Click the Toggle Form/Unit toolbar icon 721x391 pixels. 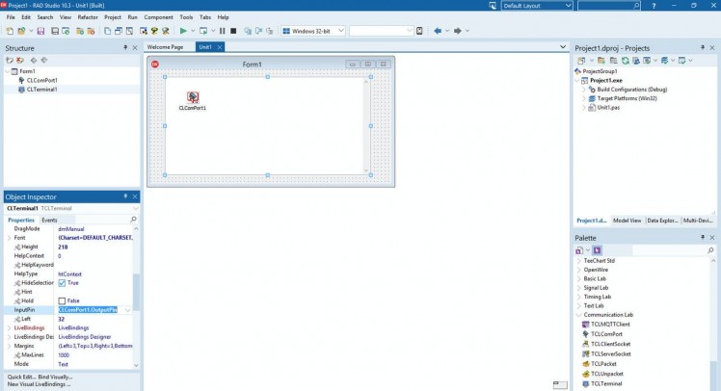point(130,31)
